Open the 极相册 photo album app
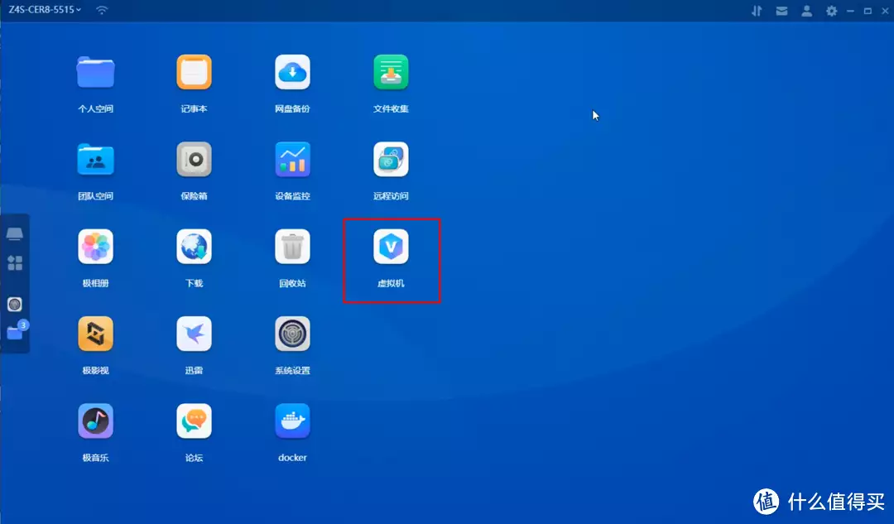 point(96,247)
